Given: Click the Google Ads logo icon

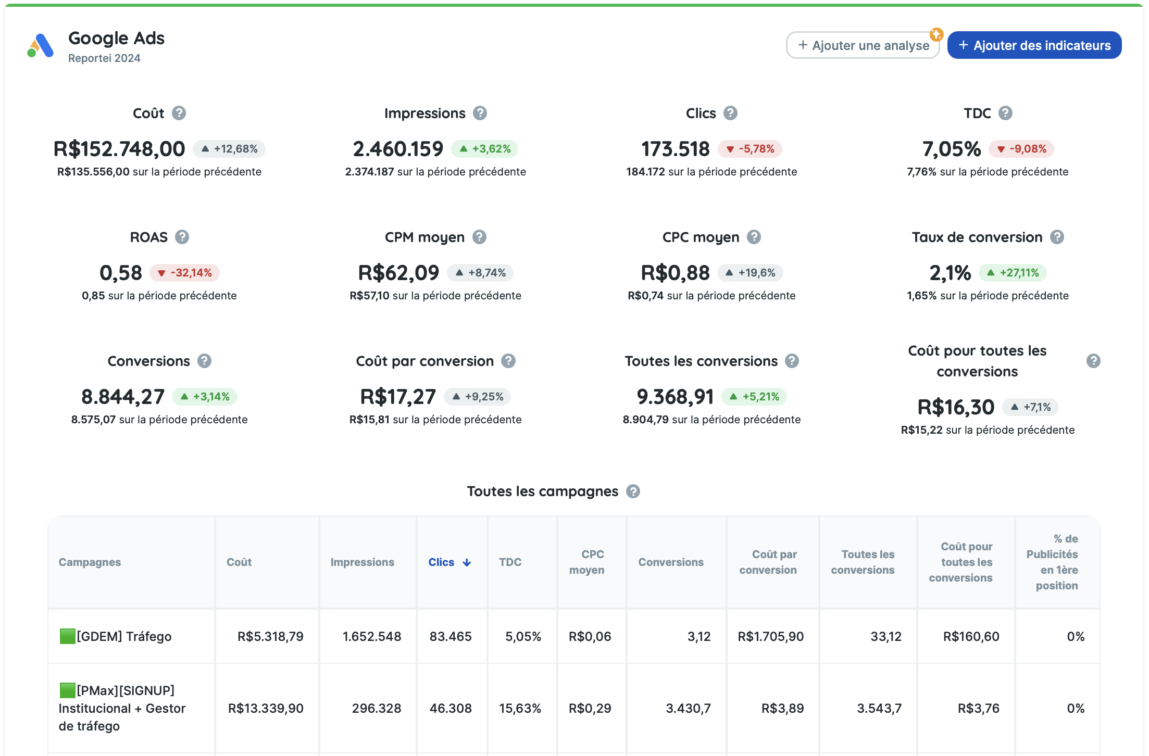Looking at the screenshot, I should 40,46.
